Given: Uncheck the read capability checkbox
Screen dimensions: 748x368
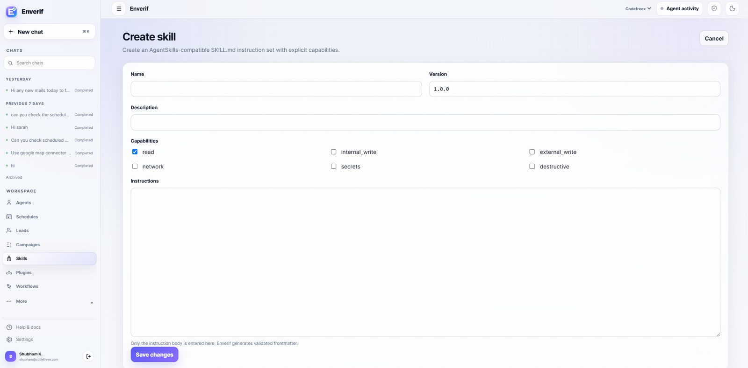Looking at the screenshot, I should (x=135, y=152).
